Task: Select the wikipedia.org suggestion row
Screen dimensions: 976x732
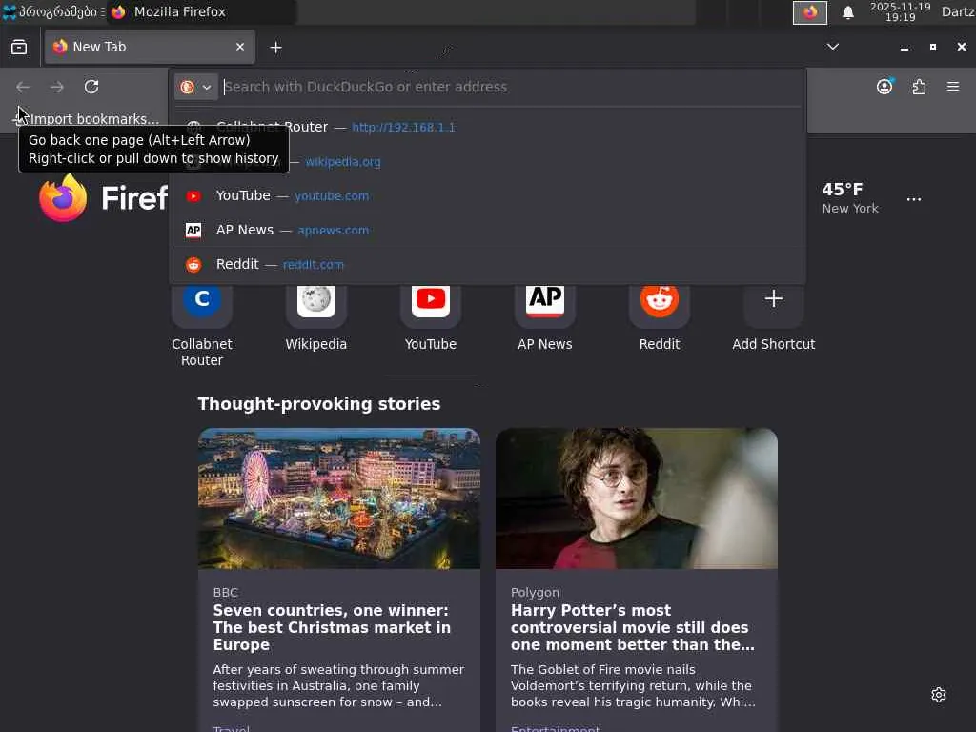Action: [487, 162]
